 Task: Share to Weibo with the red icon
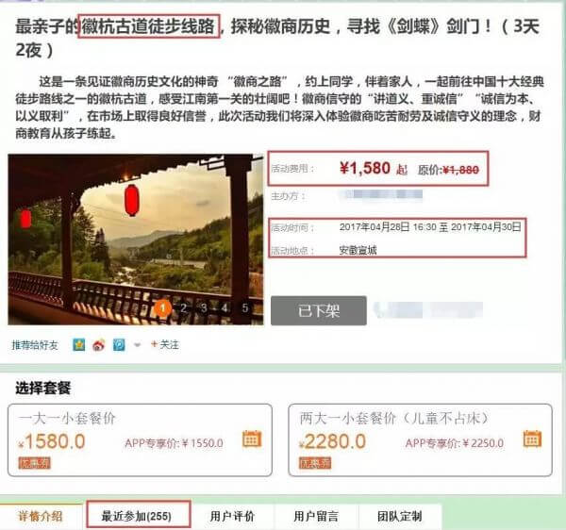(98, 345)
